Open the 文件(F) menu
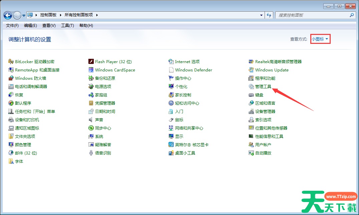Viewport: 359px width, 215px height. (12, 26)
